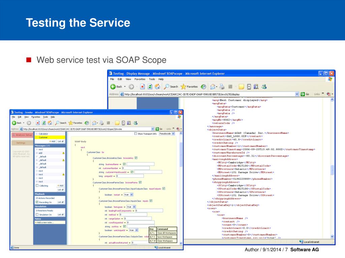The image size is (345, 258).
Task: Click Home icon in Invoke window toolbar
Action: click(50, 123)
